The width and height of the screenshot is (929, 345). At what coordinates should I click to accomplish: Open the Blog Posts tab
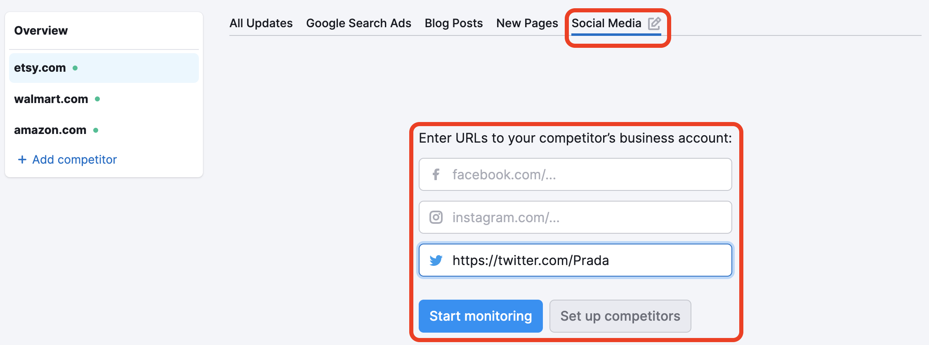454,23
